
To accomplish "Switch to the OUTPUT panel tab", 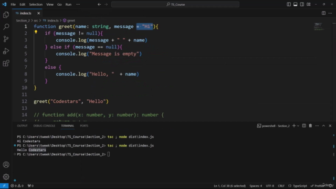I will [22, 126].
